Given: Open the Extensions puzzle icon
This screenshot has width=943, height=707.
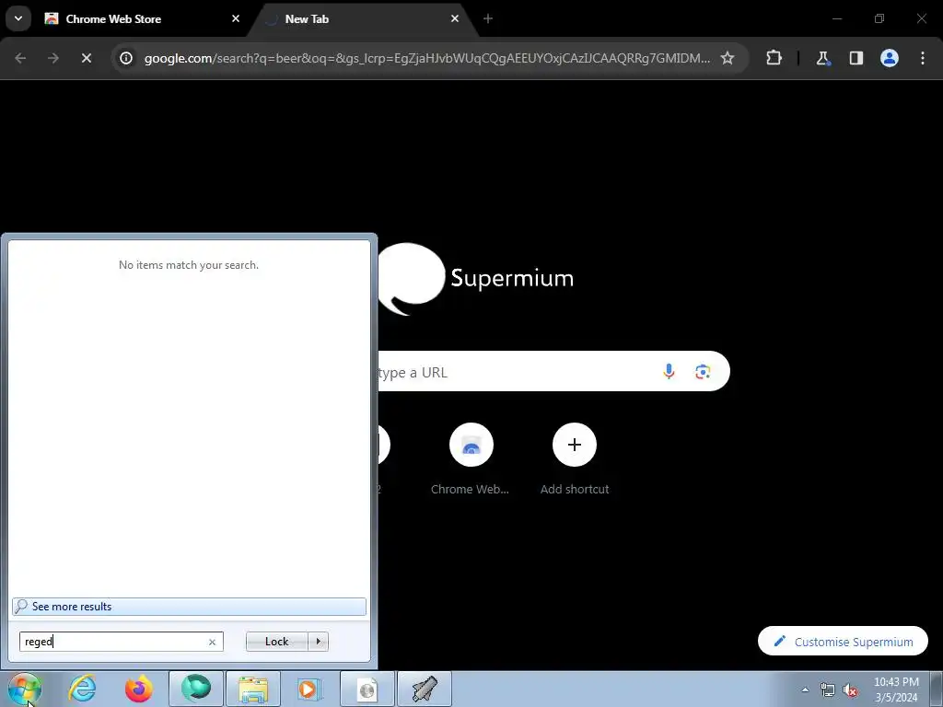Looking at the screenshot, I should 774,58.
